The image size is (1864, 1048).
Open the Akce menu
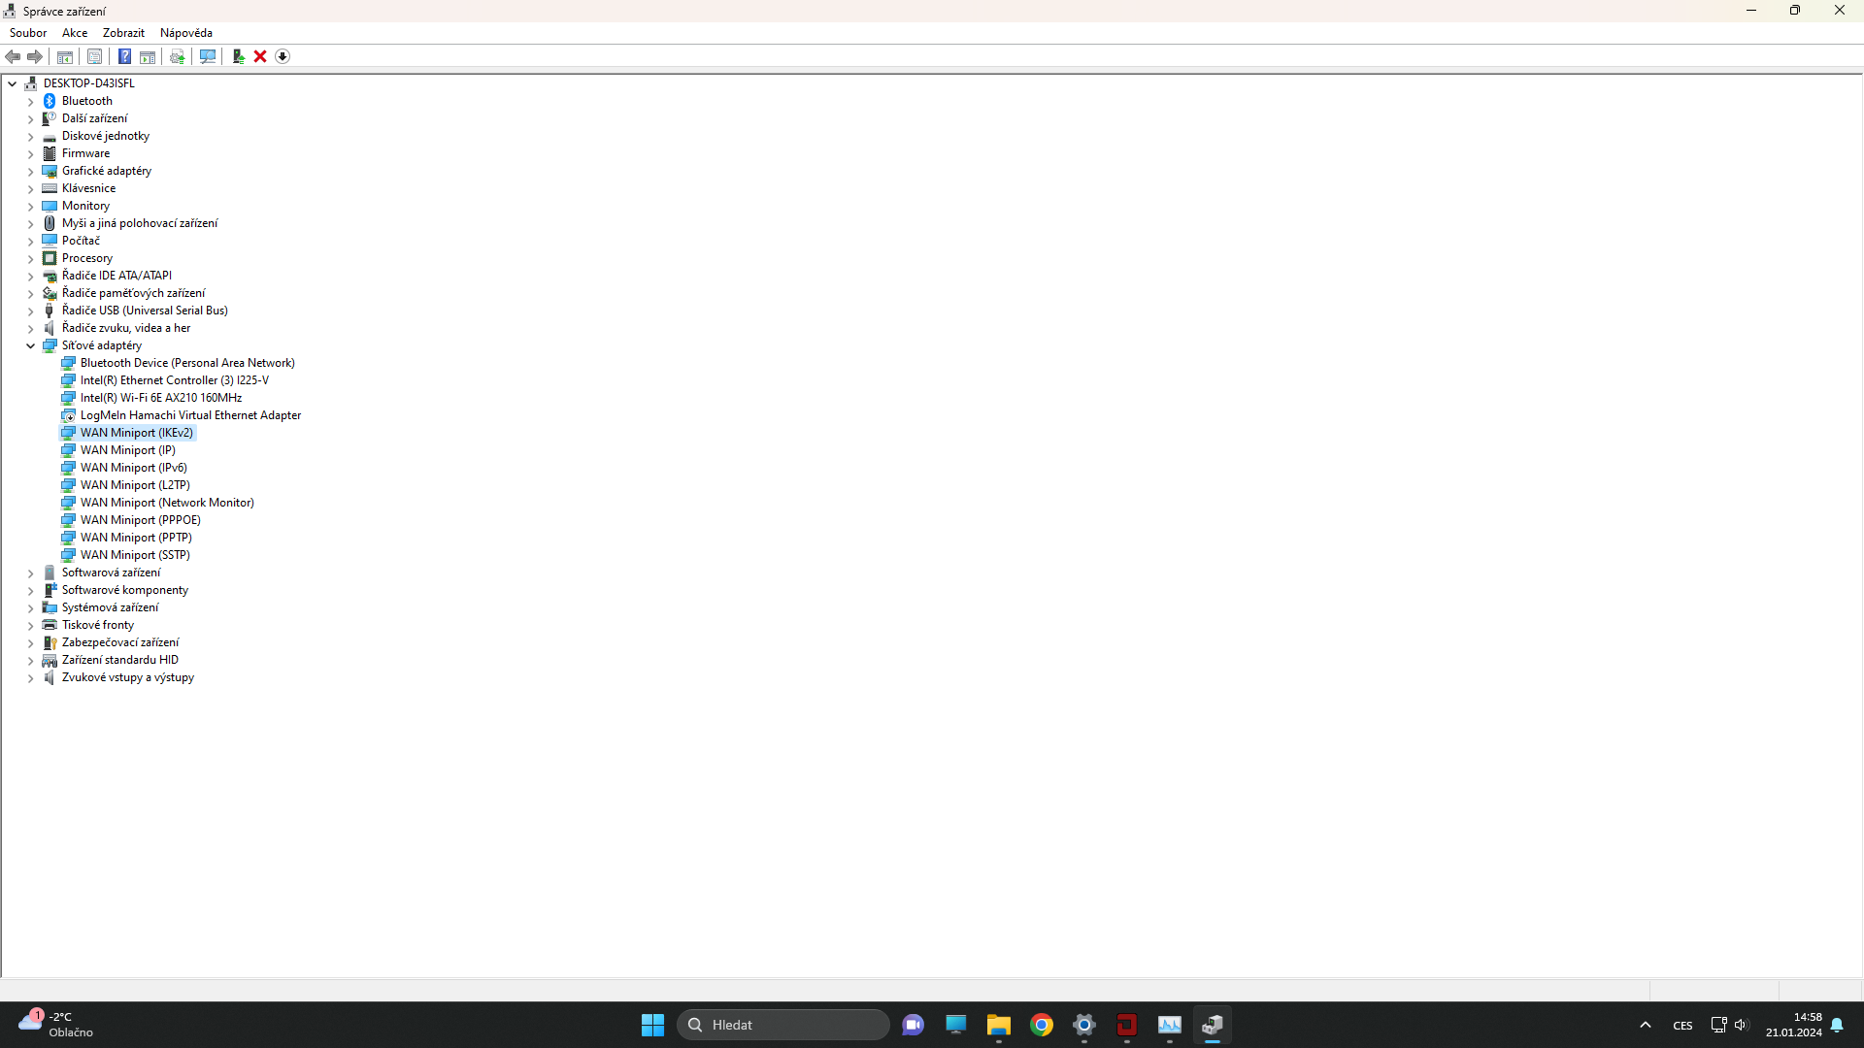pos(75,32)
